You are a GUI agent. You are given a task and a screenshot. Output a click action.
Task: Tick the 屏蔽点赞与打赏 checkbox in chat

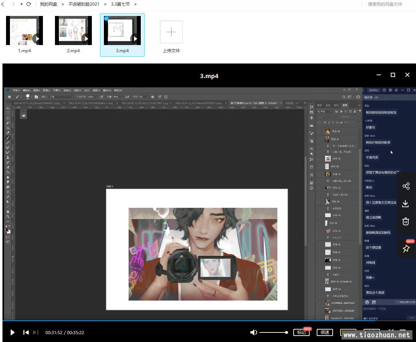(x=397, y=302)
